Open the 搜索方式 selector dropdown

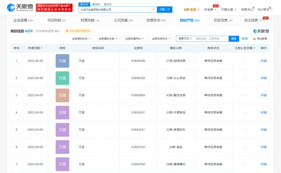click(185, 39)
